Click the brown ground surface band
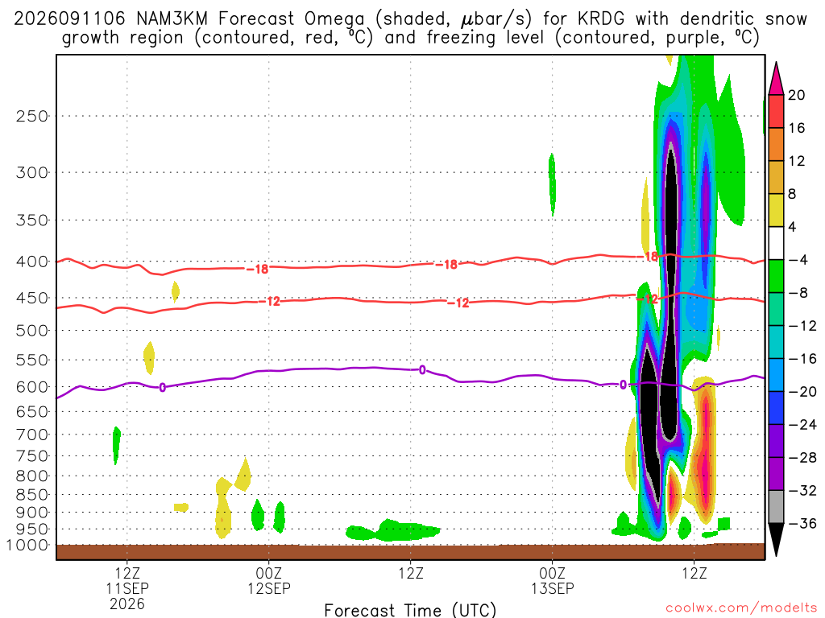825x618 pixels. click(410, 552)
